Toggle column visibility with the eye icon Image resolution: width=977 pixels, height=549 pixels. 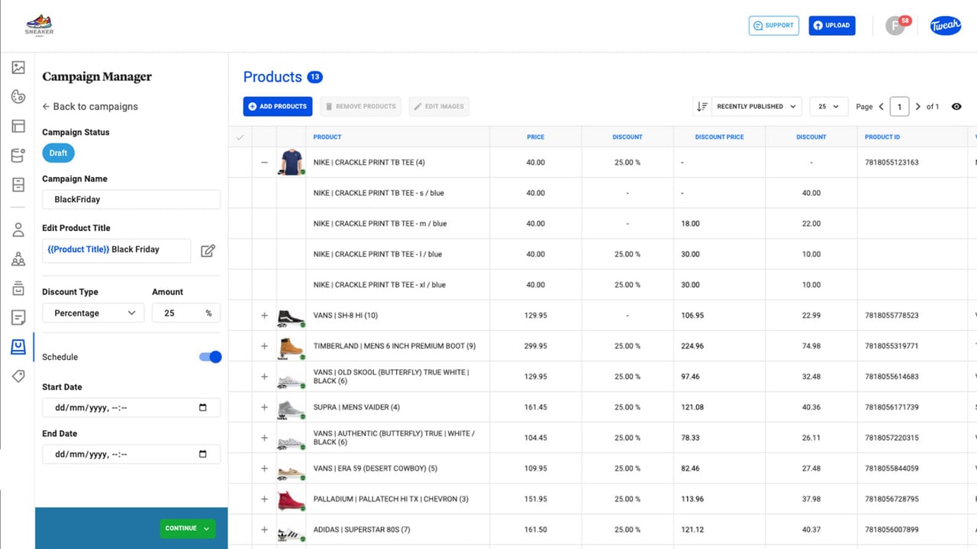956,107
